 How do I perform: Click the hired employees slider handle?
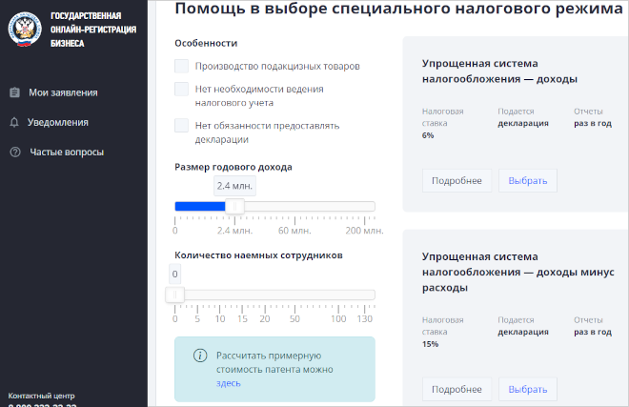point(175,295)
